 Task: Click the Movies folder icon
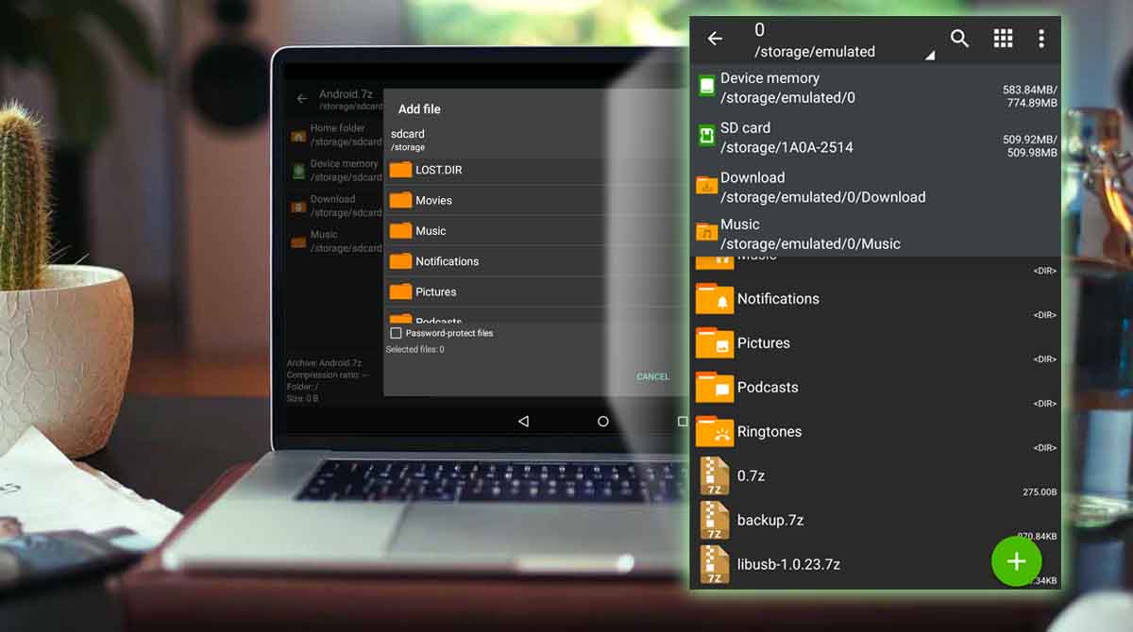tap(401, 200)
